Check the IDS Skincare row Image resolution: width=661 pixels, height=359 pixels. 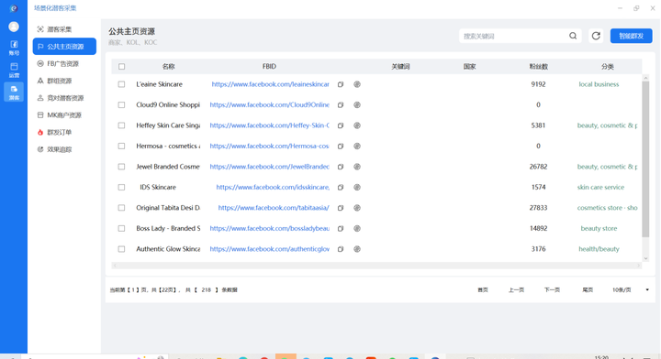[121, 188]
